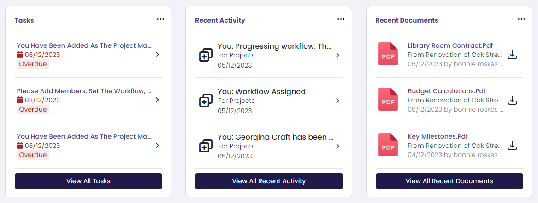
Task: Click the activity icon beside Progressing workflow entry
Action: pyautogui.click(x=206, y=55)
